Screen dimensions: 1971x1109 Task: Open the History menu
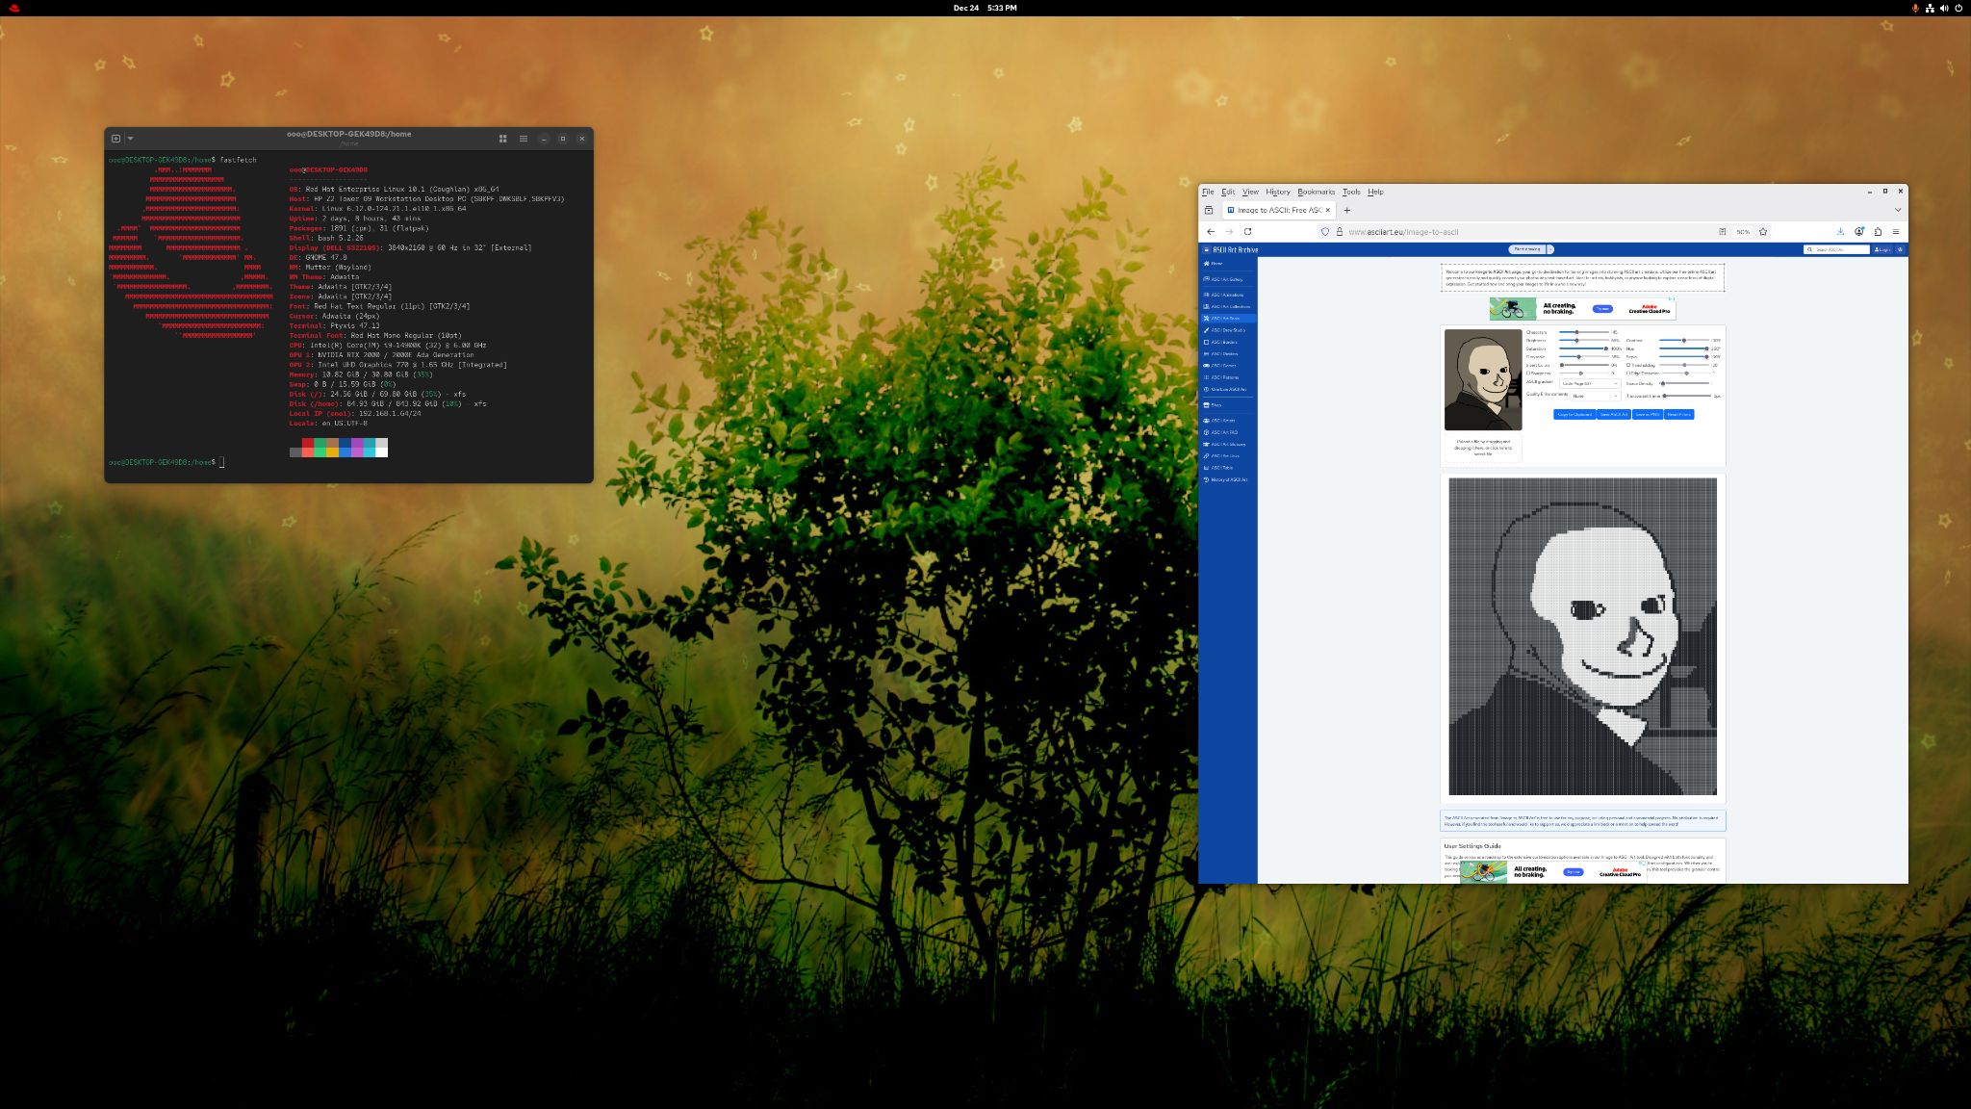pos(1277,192)
